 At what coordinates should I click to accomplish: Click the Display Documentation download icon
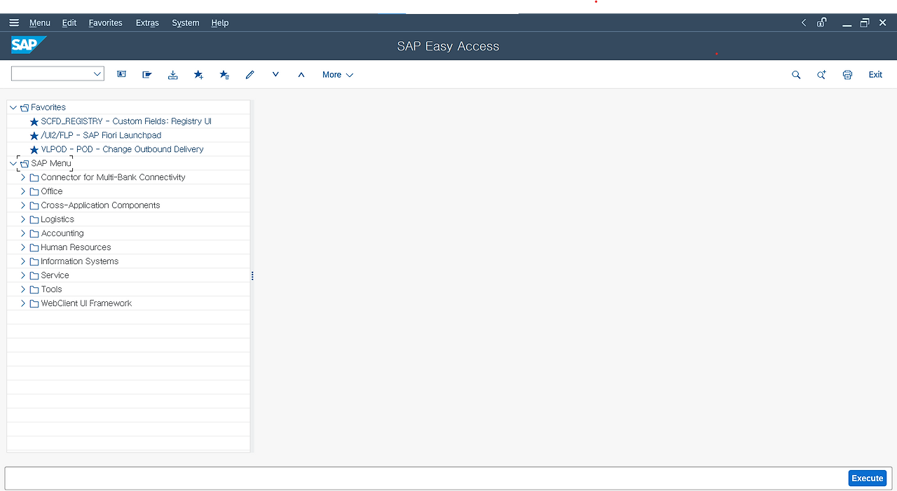(172, 74)
